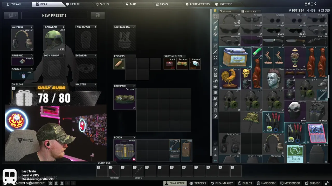This screenshot has width=332, height=186.
Task: Select the Theta container in Pouch slot
Action: [125, 150]
